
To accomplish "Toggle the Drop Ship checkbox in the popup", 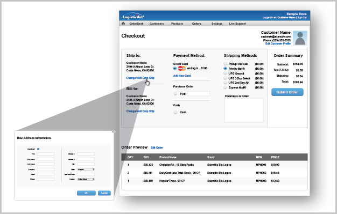I will 38,149.
